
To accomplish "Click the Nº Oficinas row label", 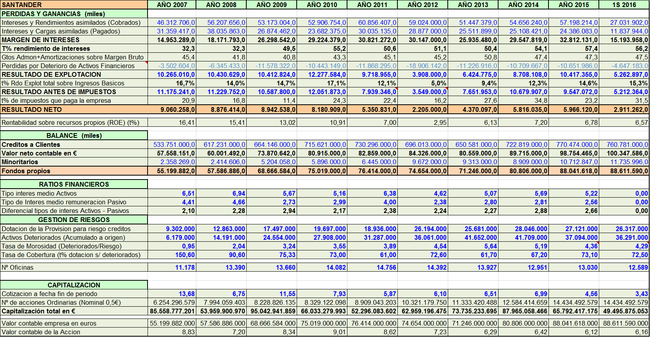I will pos(74,267).
